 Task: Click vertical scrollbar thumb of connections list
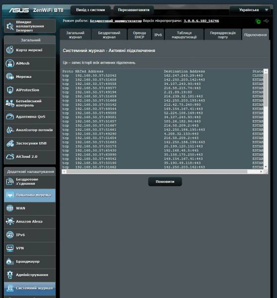tap(266, 90)
